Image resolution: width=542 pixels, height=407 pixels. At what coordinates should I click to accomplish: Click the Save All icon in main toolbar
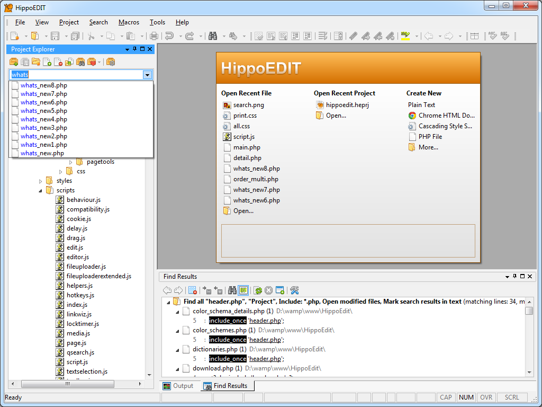[75, 36]
